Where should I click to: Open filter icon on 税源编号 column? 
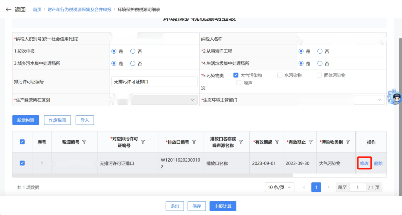point(84,142)
